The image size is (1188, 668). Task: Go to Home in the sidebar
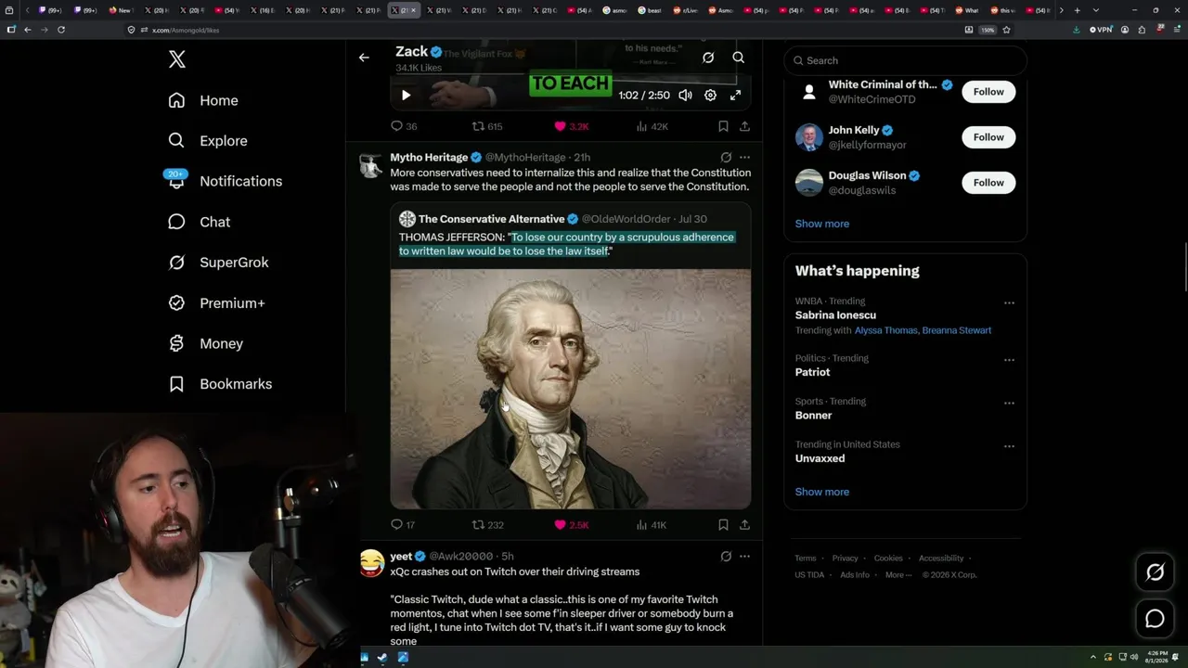tap(203, 100)
